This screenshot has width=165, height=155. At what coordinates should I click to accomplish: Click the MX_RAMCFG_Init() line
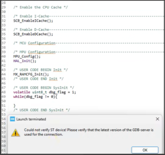pyautogui.click(x=31, y=74)
